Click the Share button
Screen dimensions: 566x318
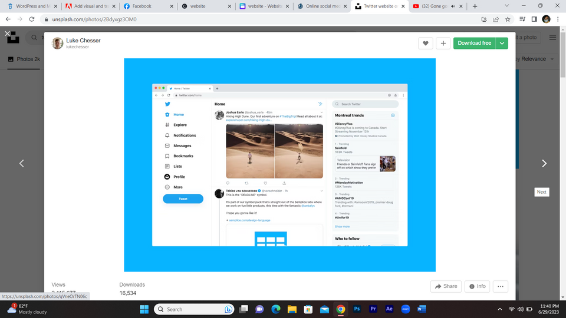(445, 286)
